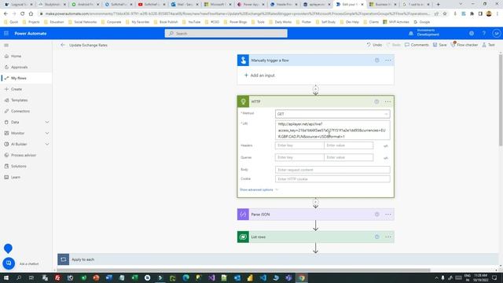This screenshot has height=283, width=503.
Task: Open help for Parse JSON
Action: 377,215
